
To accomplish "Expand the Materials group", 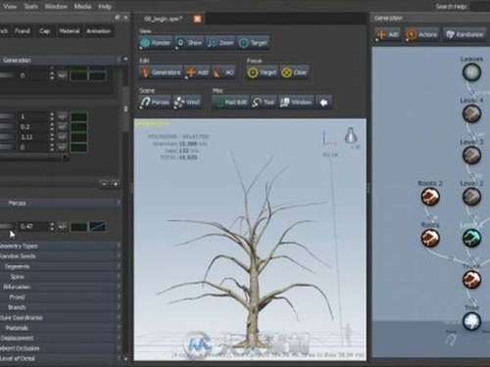I will (x=61, y=328).
